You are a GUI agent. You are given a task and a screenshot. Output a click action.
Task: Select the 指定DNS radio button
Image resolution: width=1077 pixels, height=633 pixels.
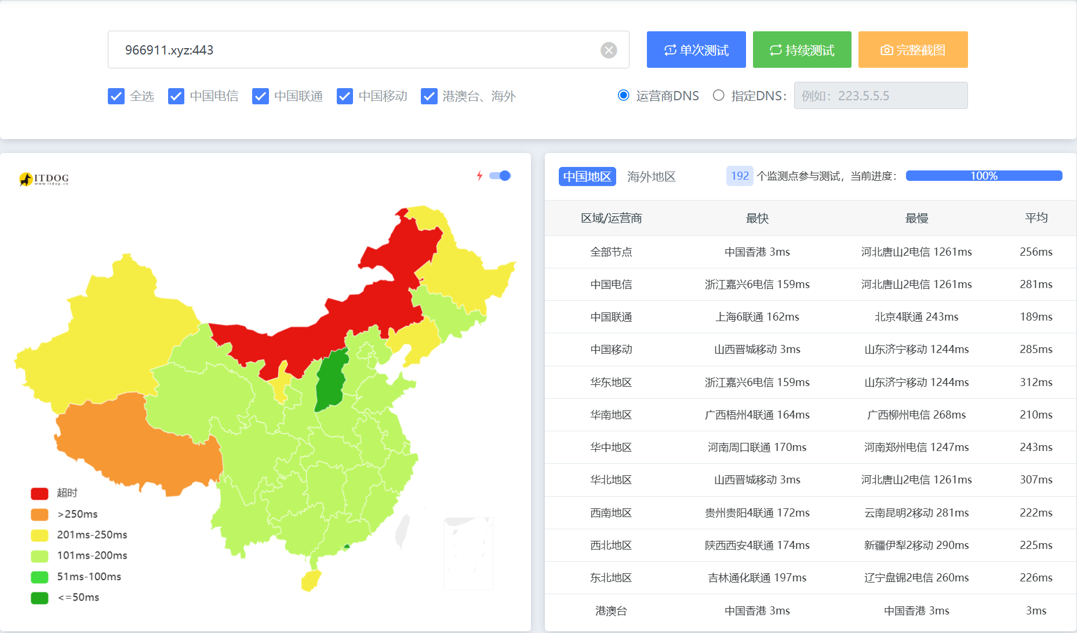tap(719, 95)
